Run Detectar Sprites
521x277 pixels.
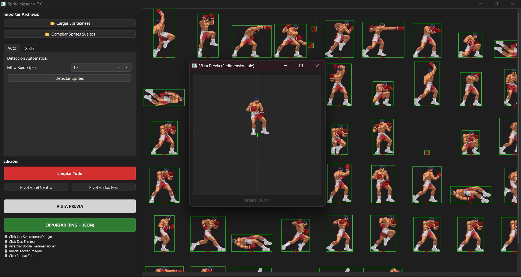click(x=70, y=78)
